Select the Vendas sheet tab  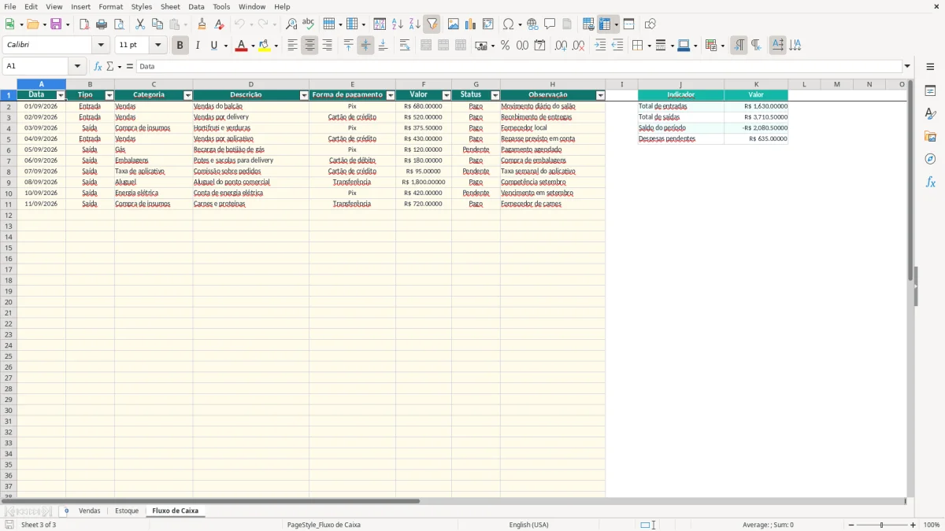[90, 511]
